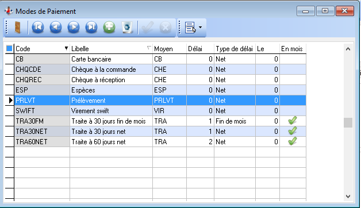Select the CB code cell
This screenshot has height=208, width=361.
[x=42, y=59]
